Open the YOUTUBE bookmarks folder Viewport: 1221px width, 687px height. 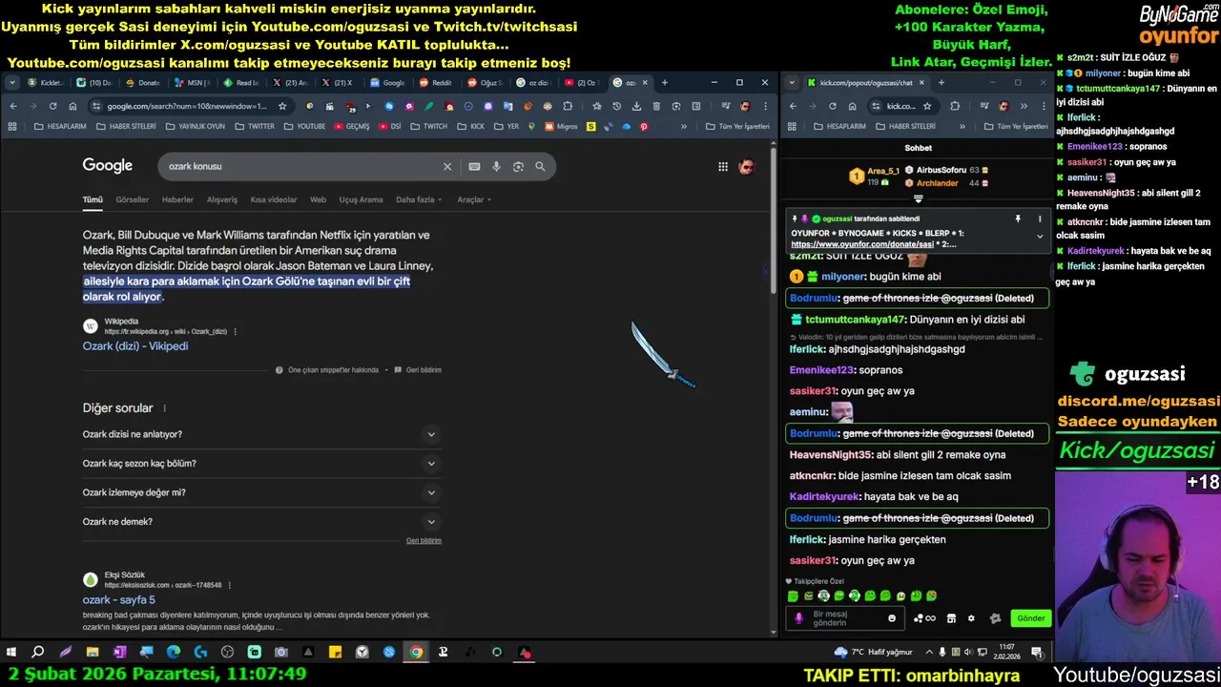coord(304,126)
